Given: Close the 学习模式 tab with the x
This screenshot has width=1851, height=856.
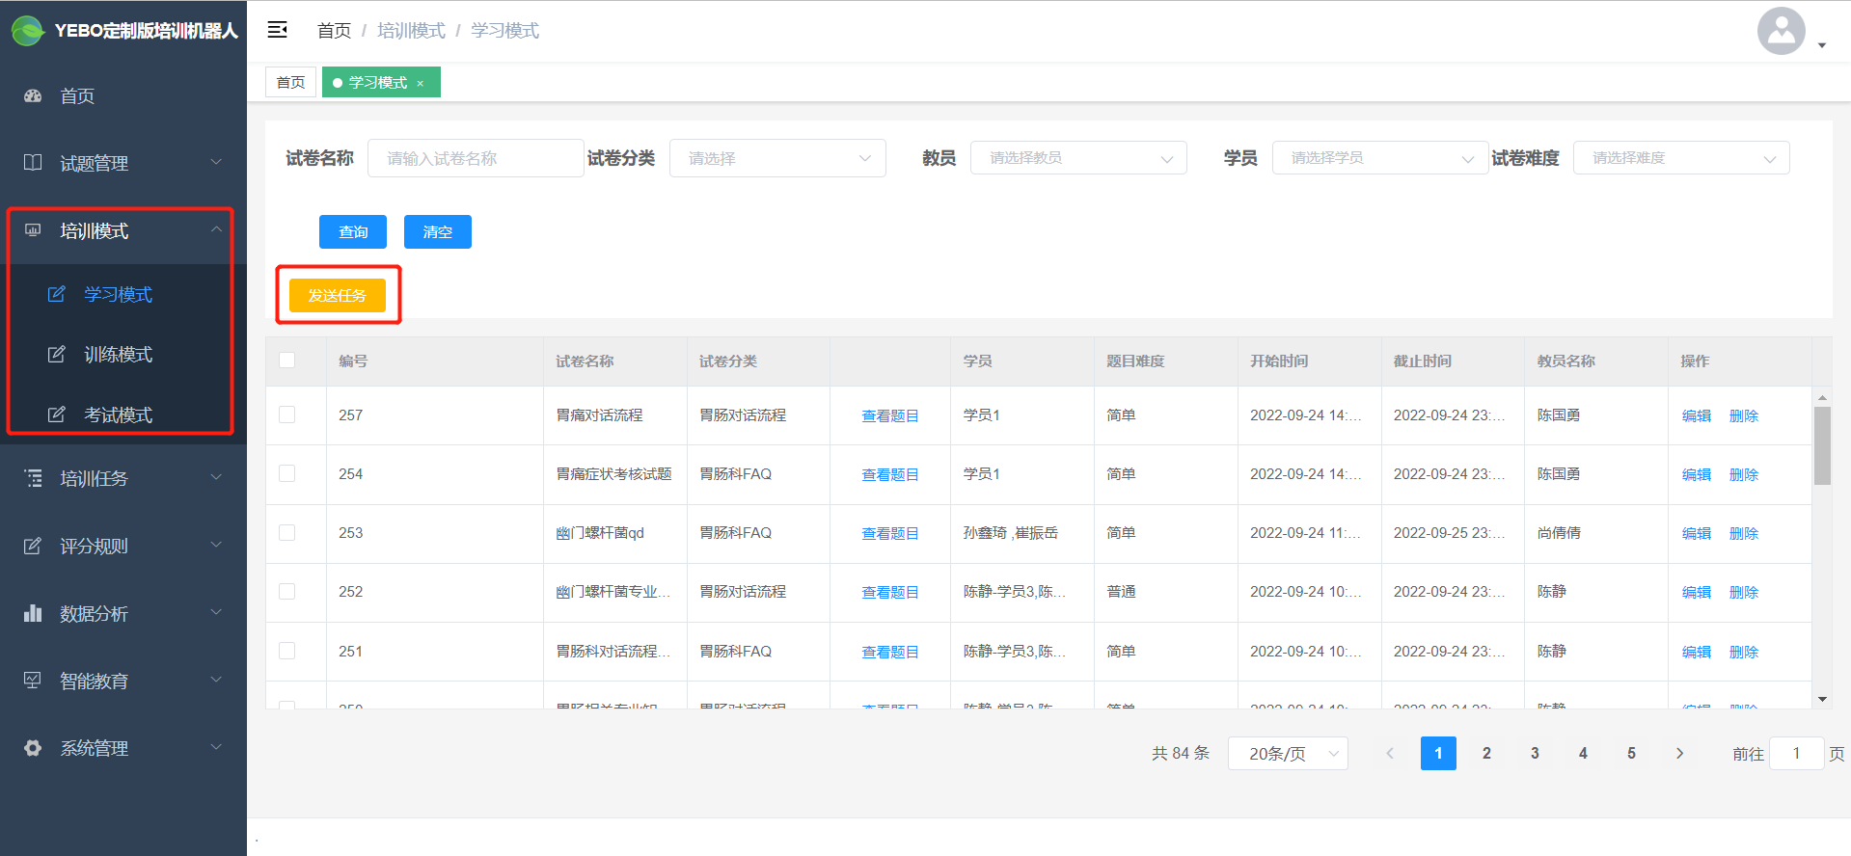Looking at the screenshot, I should tap(421, 84).
